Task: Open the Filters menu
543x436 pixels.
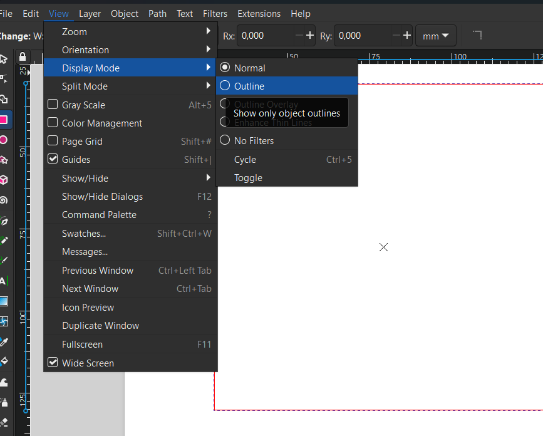Action: click(x=215, y=14)
